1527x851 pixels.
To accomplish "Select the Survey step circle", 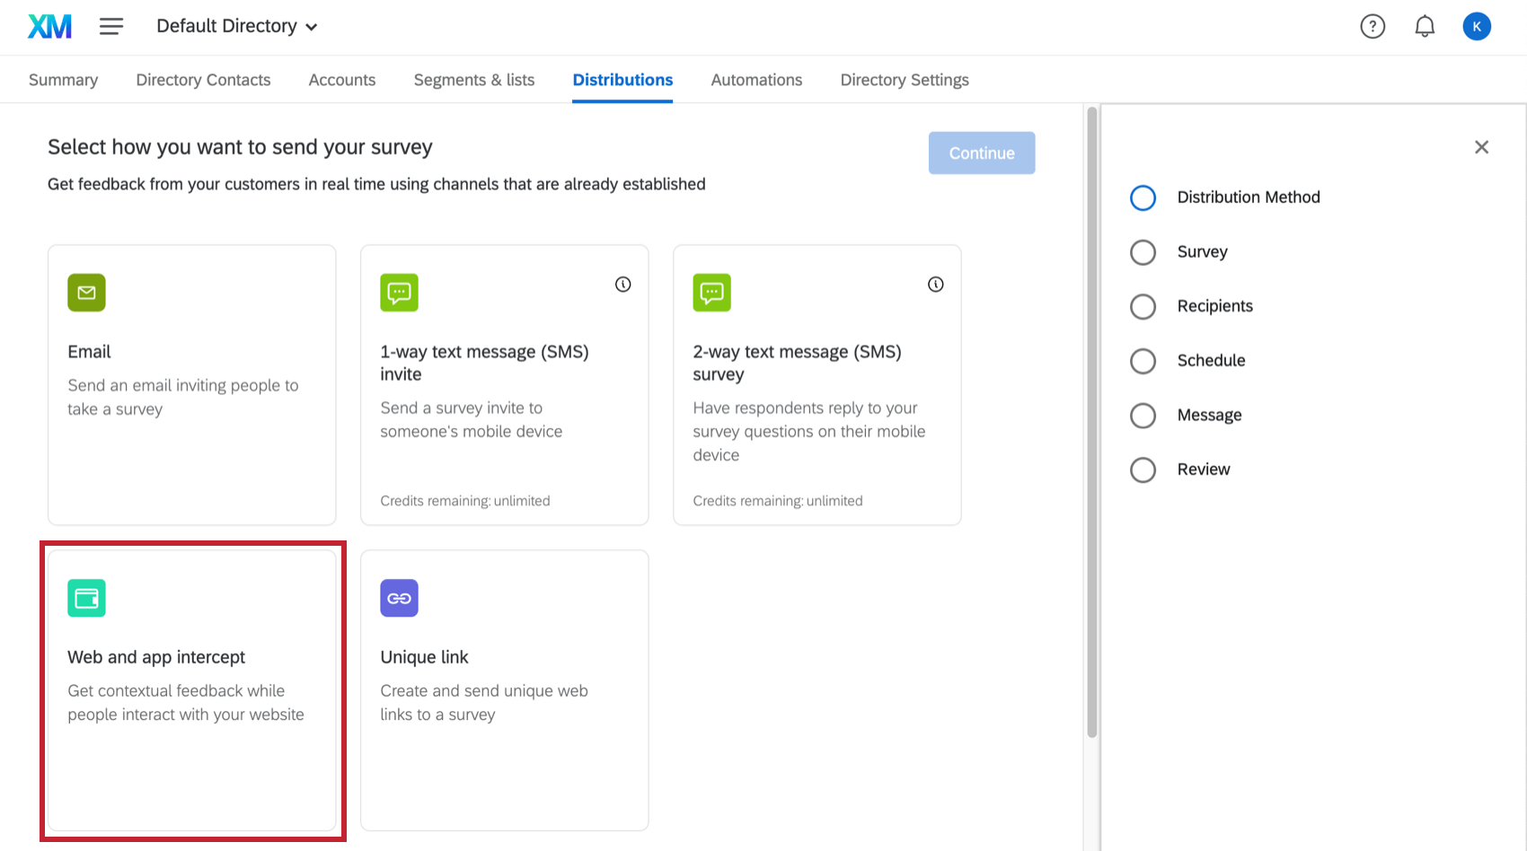I will click(1143, 252).
